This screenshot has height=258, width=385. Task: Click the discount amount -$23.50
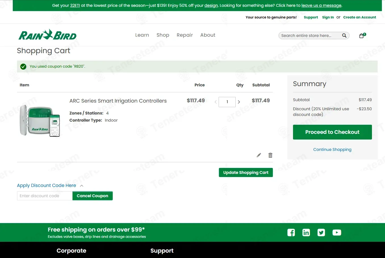coord(364,109)
